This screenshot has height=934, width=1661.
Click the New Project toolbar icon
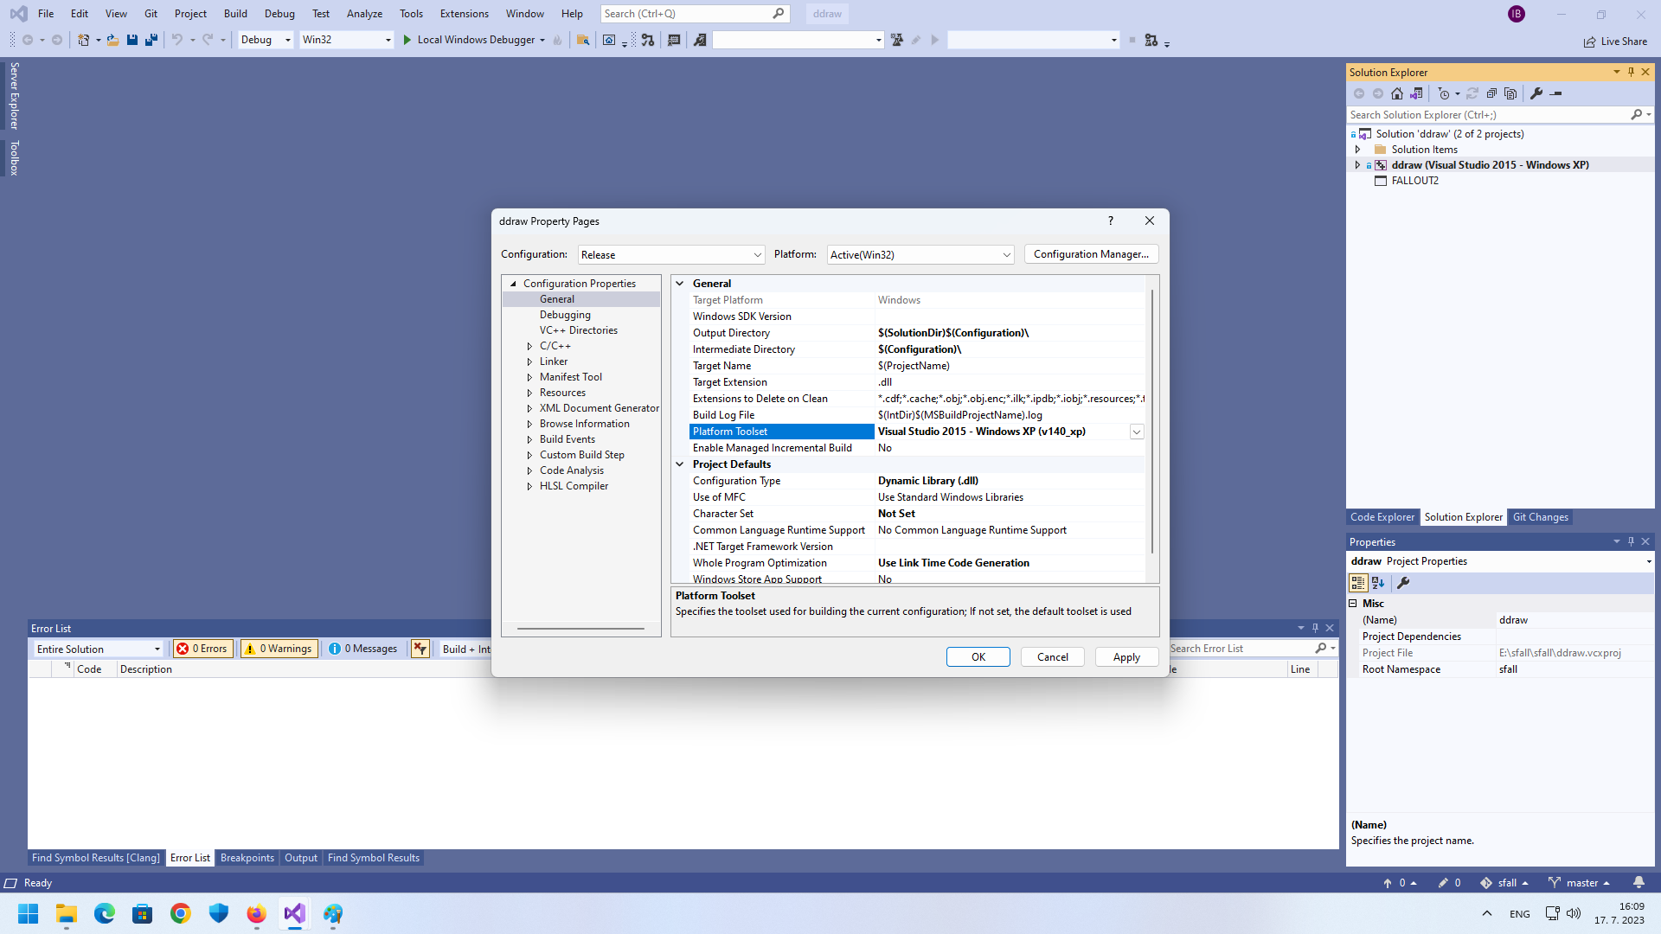coord(84,40)
